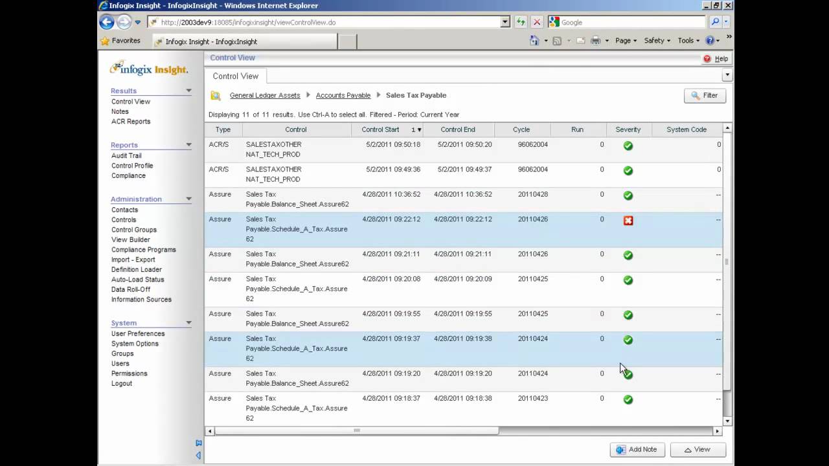Viewport: 829px width, 466px height.
Task: Click the collapse sidebar arrow icon
Action: tap(198, 456)
